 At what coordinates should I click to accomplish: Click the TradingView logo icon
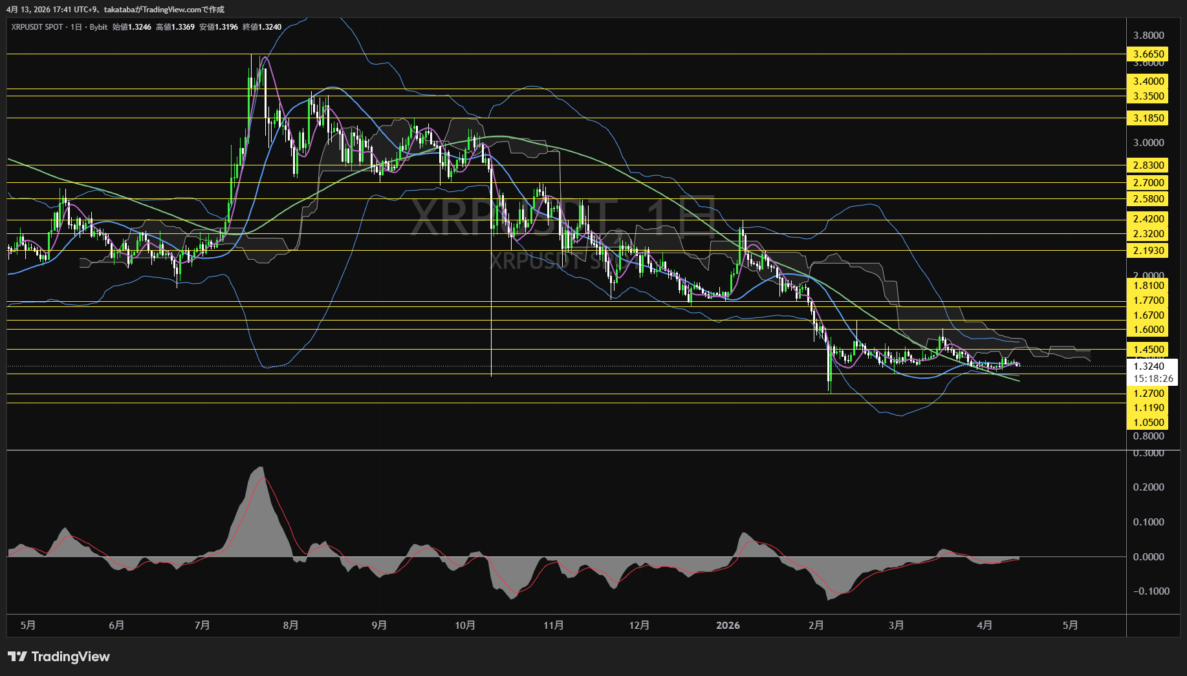pos(17,657)
